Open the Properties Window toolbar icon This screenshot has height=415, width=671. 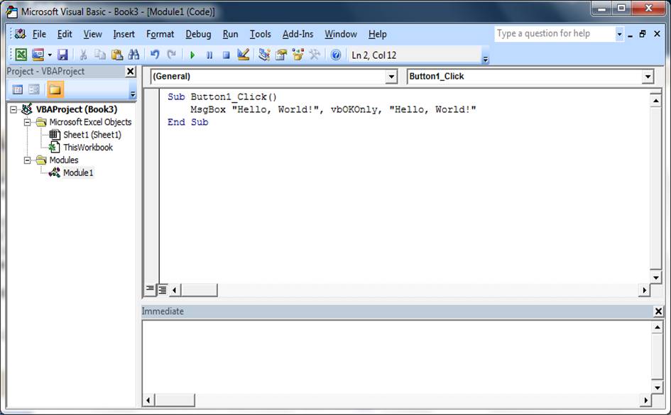(281, 55)
